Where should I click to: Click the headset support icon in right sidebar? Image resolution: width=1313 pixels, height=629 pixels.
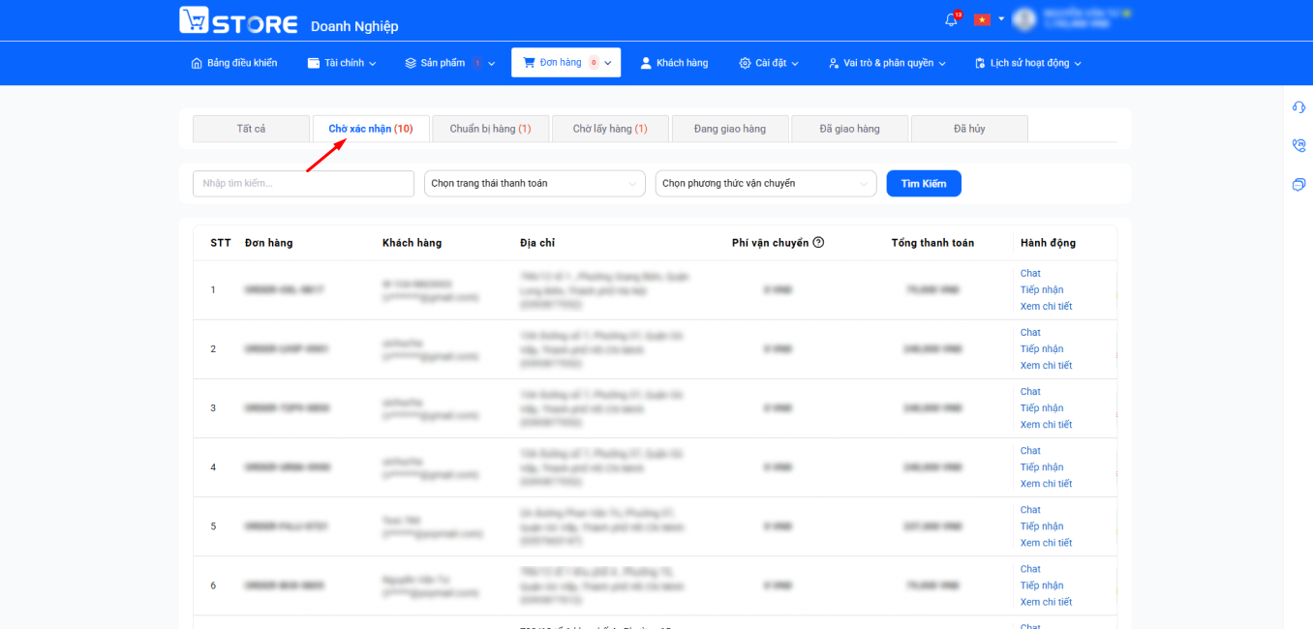(x=1298, y=107)
